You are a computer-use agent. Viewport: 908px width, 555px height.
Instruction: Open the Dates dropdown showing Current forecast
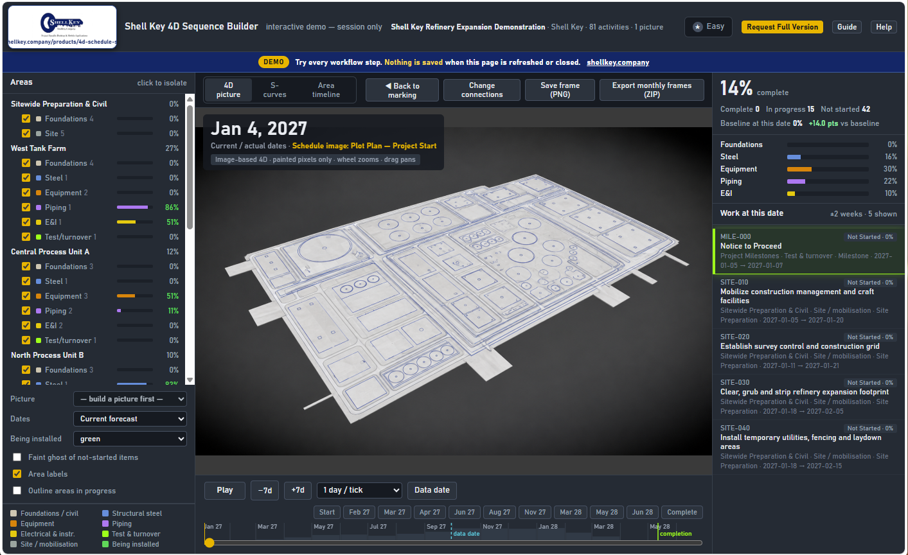[x=130, y=419]
